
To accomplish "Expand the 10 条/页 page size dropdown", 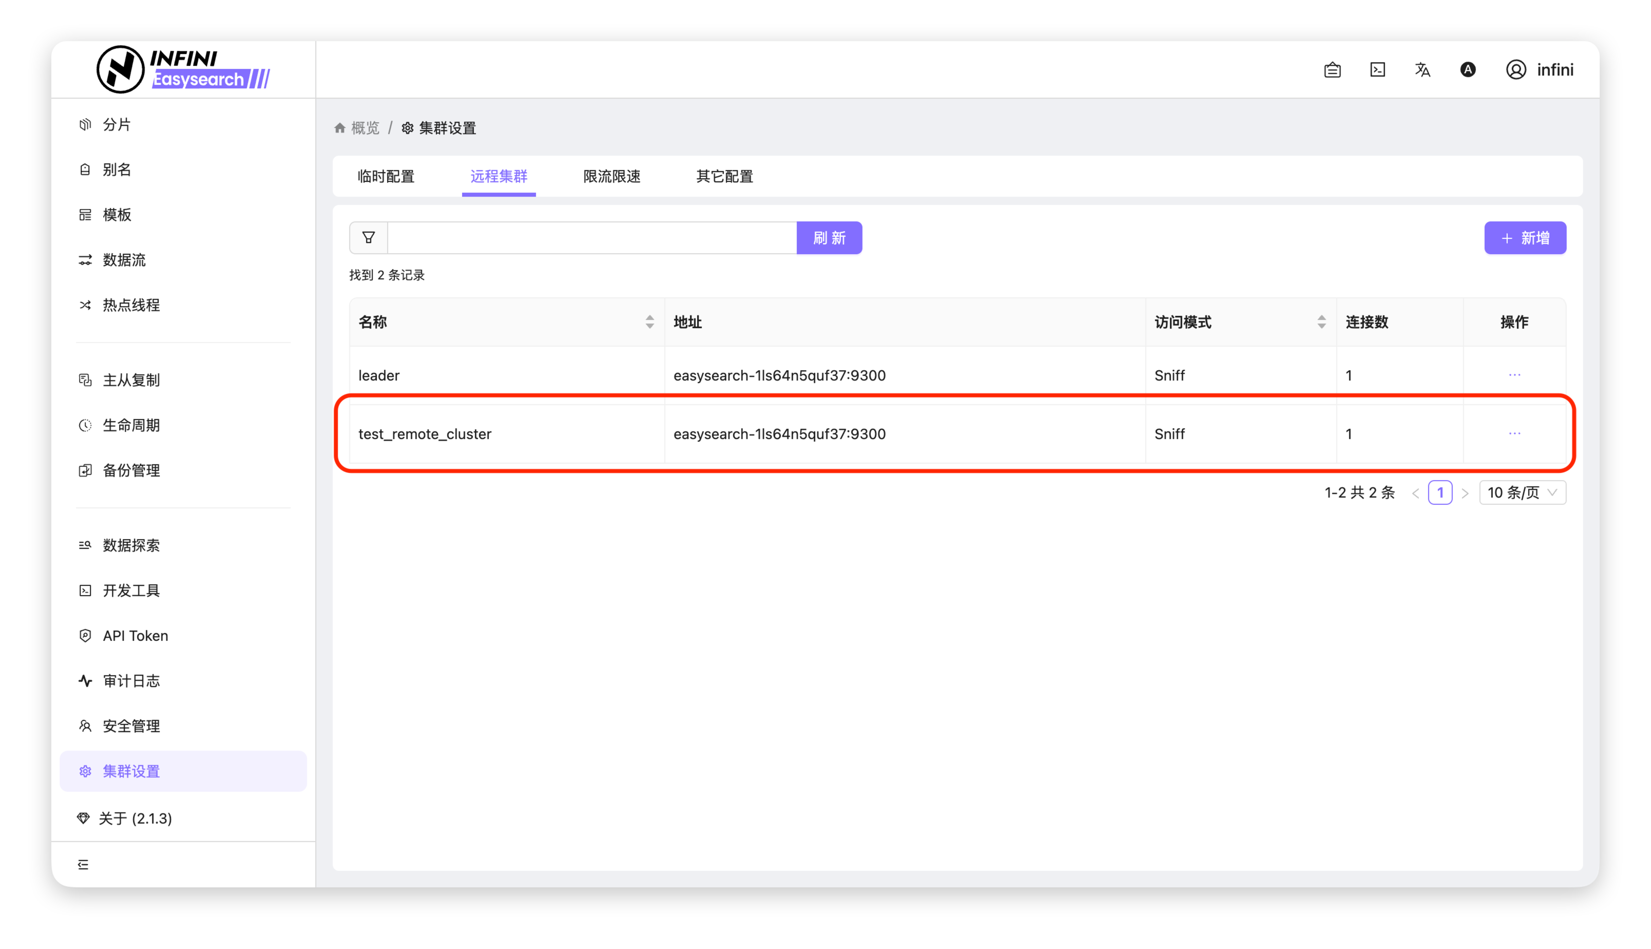I will (x=1522, y=493).
